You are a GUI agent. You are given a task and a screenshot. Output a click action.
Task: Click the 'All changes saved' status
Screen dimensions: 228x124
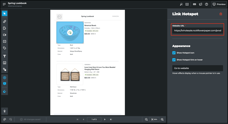pos(30,119)
